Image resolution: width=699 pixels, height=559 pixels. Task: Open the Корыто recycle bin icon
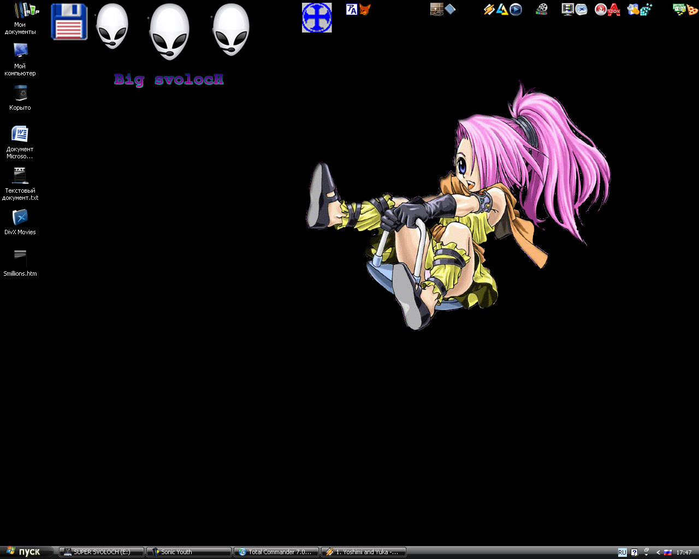[20, 98]
